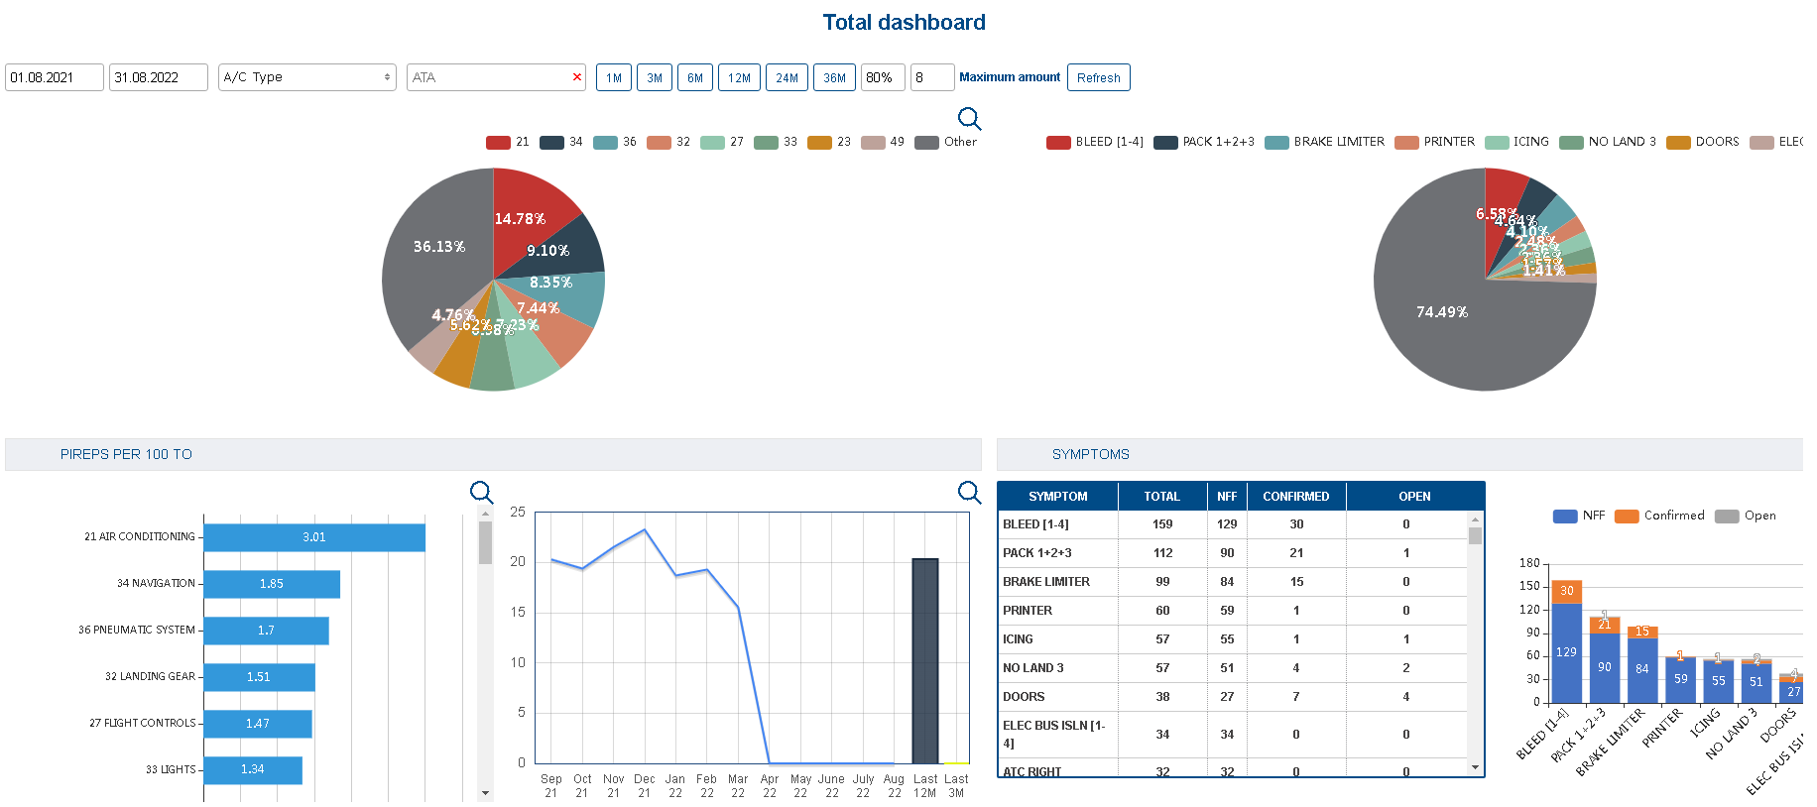Toggle PRINTER legend in symptom pie
Image resolution: width=1817 pixels, height=807 pixels.
1435,142
